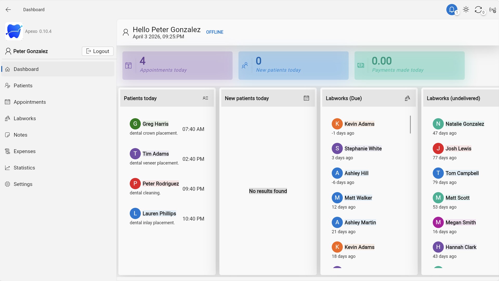Viewport: 499px width, 281px height.
Task: Click the Labworks (Due) panel icon
Action: tap(407, 98)
